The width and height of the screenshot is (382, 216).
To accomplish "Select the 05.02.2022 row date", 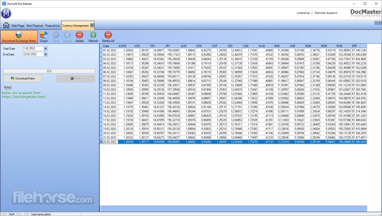I will pos(110,68).
